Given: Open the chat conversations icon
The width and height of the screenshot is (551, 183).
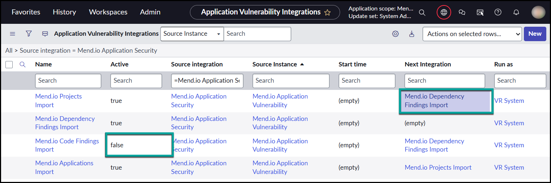Looking at the screenshot, I should click(462, 12).
